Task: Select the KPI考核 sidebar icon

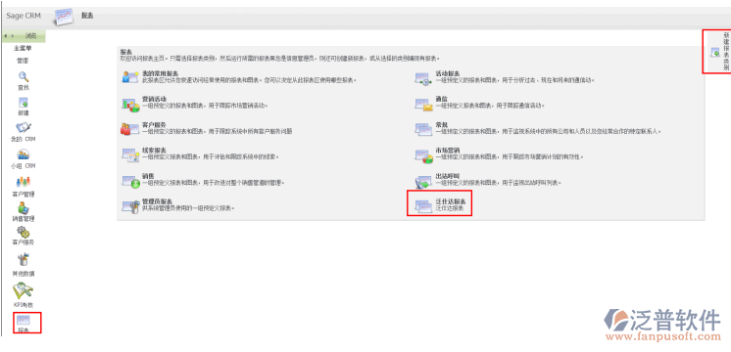Action: point(23,290)
